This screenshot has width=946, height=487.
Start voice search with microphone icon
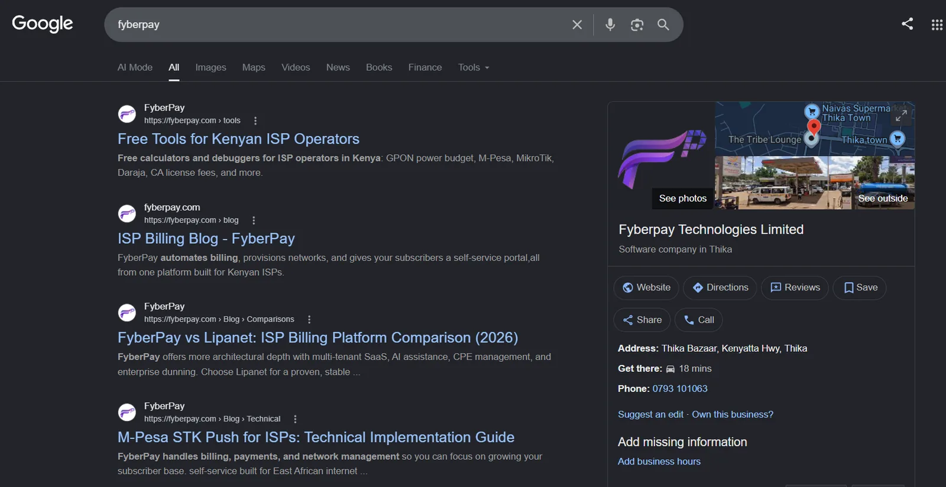[x=610, y=25]
